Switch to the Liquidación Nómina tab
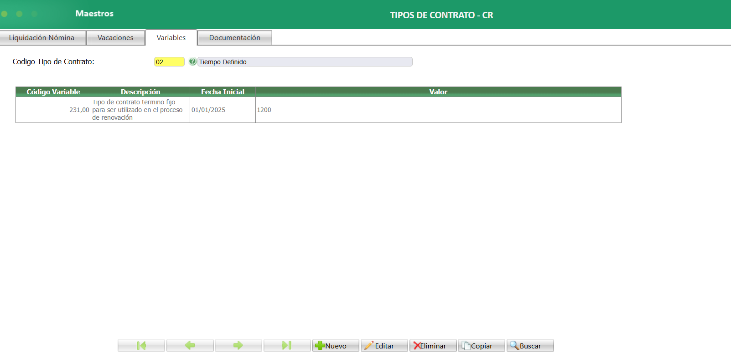731x353 pixels. click(42, 38)
